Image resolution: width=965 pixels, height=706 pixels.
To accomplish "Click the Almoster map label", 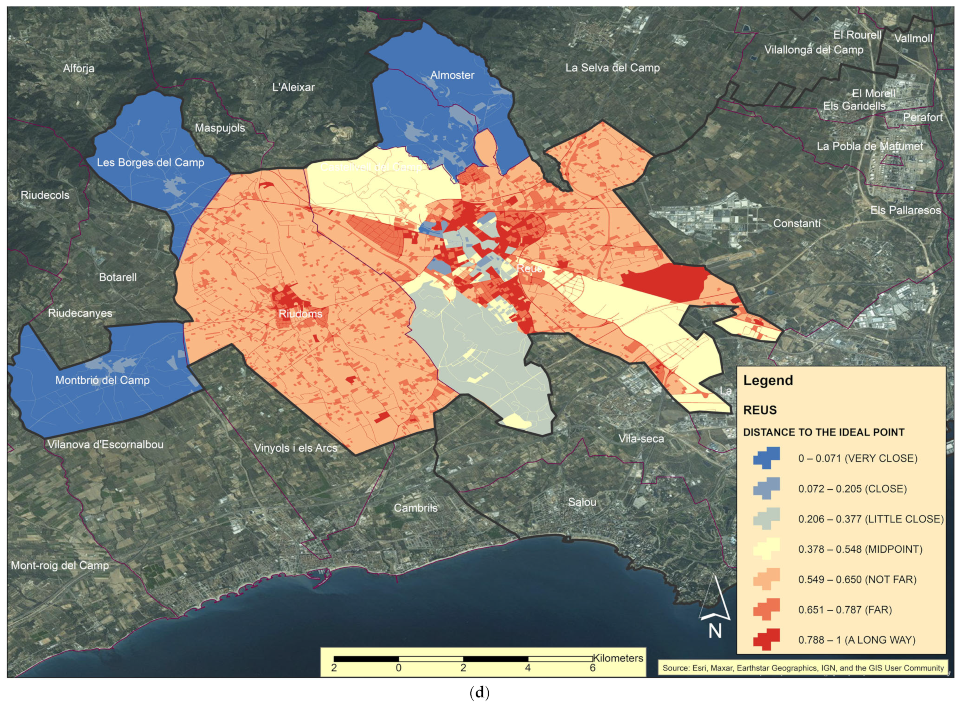I will 452,75.
